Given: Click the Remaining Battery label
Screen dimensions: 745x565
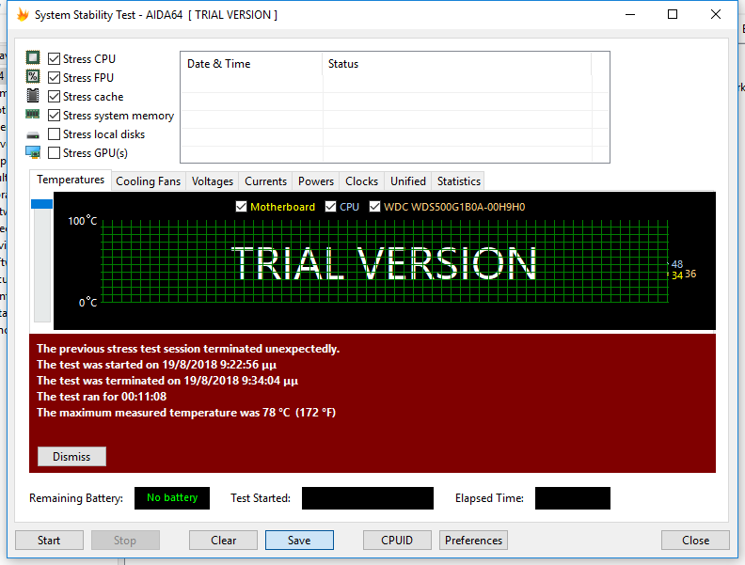Looking at the screenshot, I should tap(76, 498).
